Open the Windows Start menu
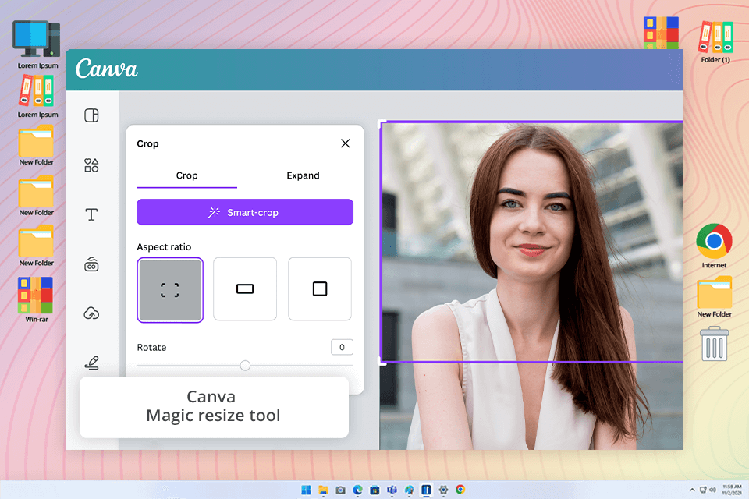 [306, 490]
